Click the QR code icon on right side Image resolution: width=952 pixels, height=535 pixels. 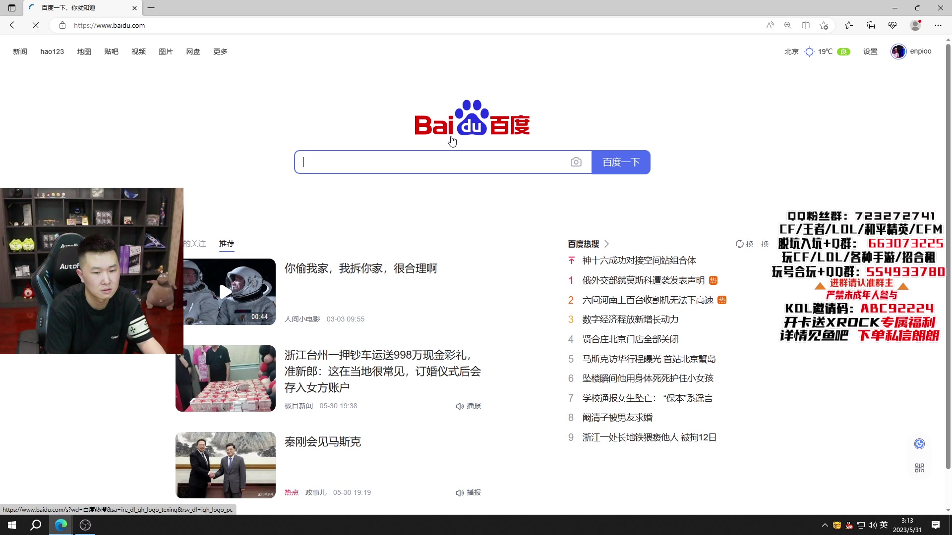[x=919, y=468]
